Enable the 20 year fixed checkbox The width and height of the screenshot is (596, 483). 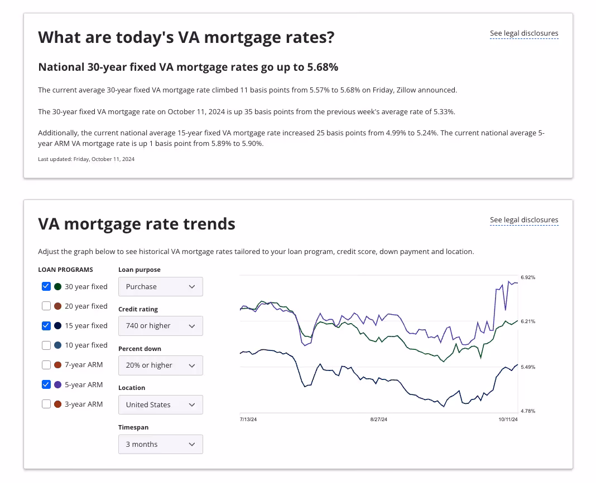click(46, 306)
